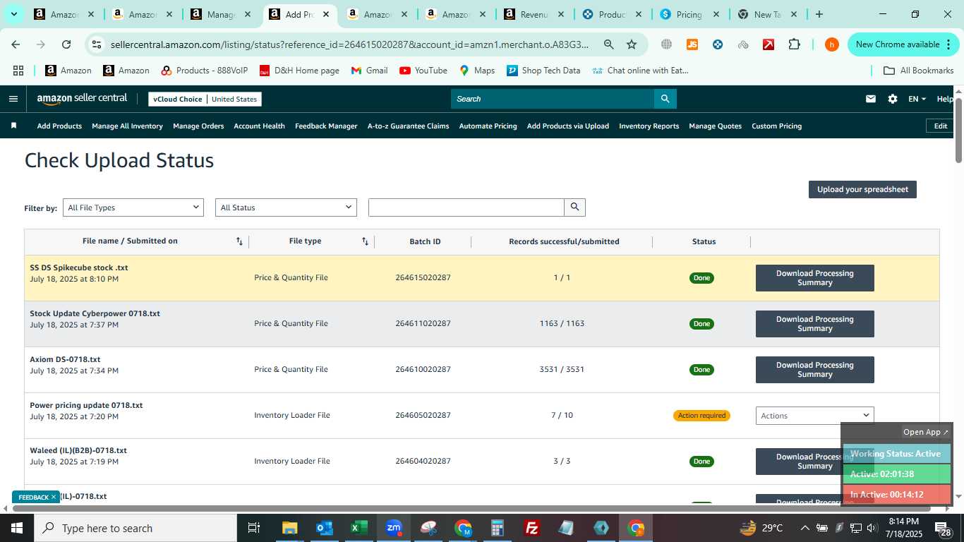Click the bookmark flag icon beside Add Products
The image size is (964, 542).
(13, 126)
